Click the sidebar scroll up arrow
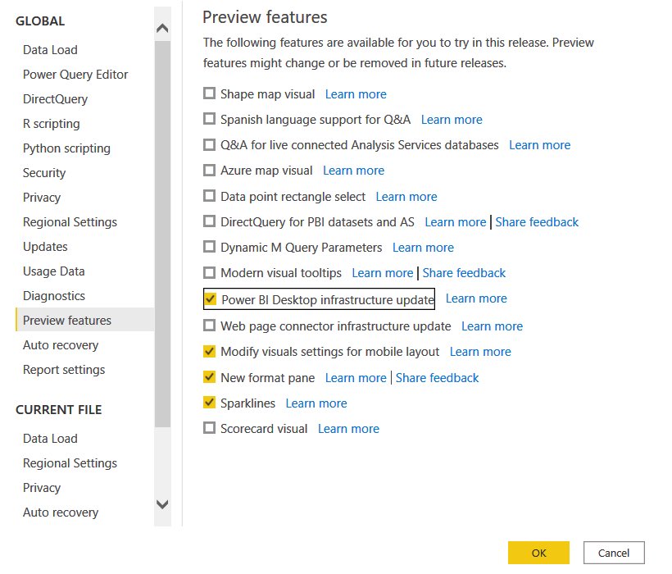The width and height of the screenshot is (672, 574). [x=162, y=29]
